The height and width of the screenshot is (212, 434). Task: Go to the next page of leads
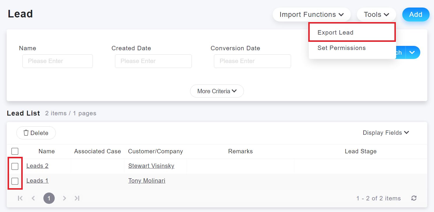pos(64,198)
